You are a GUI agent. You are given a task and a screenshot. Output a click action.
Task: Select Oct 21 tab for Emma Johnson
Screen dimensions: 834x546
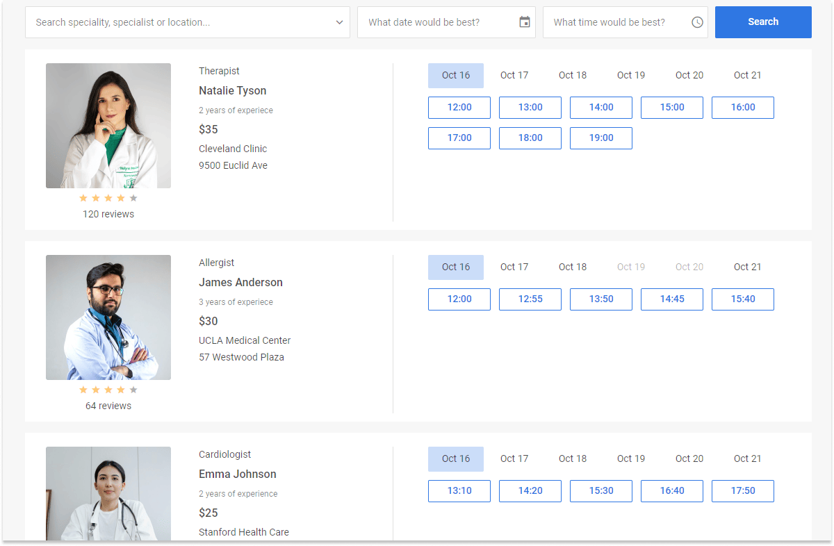click(748, 458)
